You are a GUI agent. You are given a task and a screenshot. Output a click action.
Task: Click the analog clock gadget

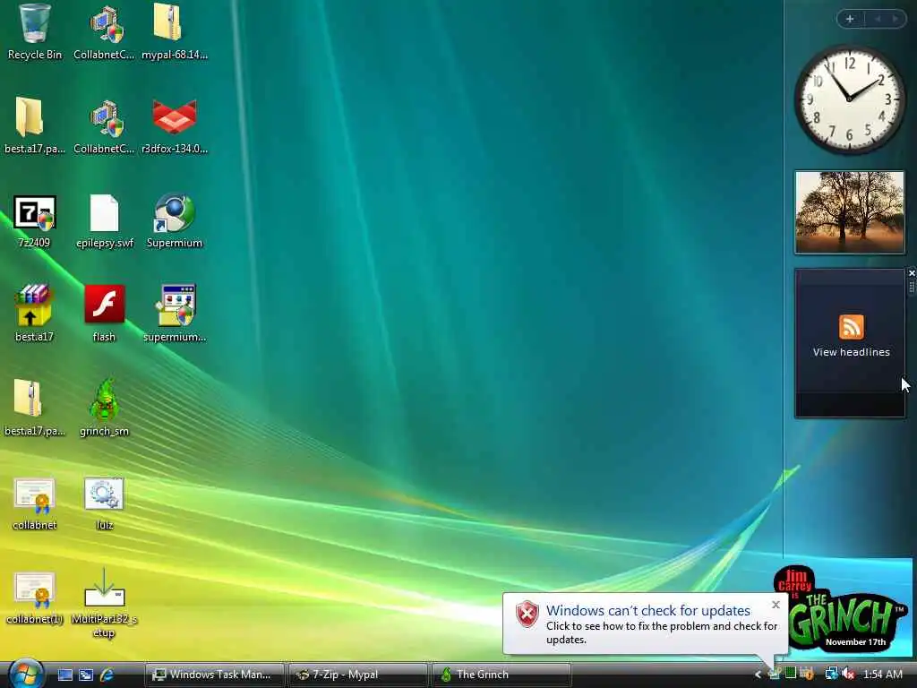[849, 99]
